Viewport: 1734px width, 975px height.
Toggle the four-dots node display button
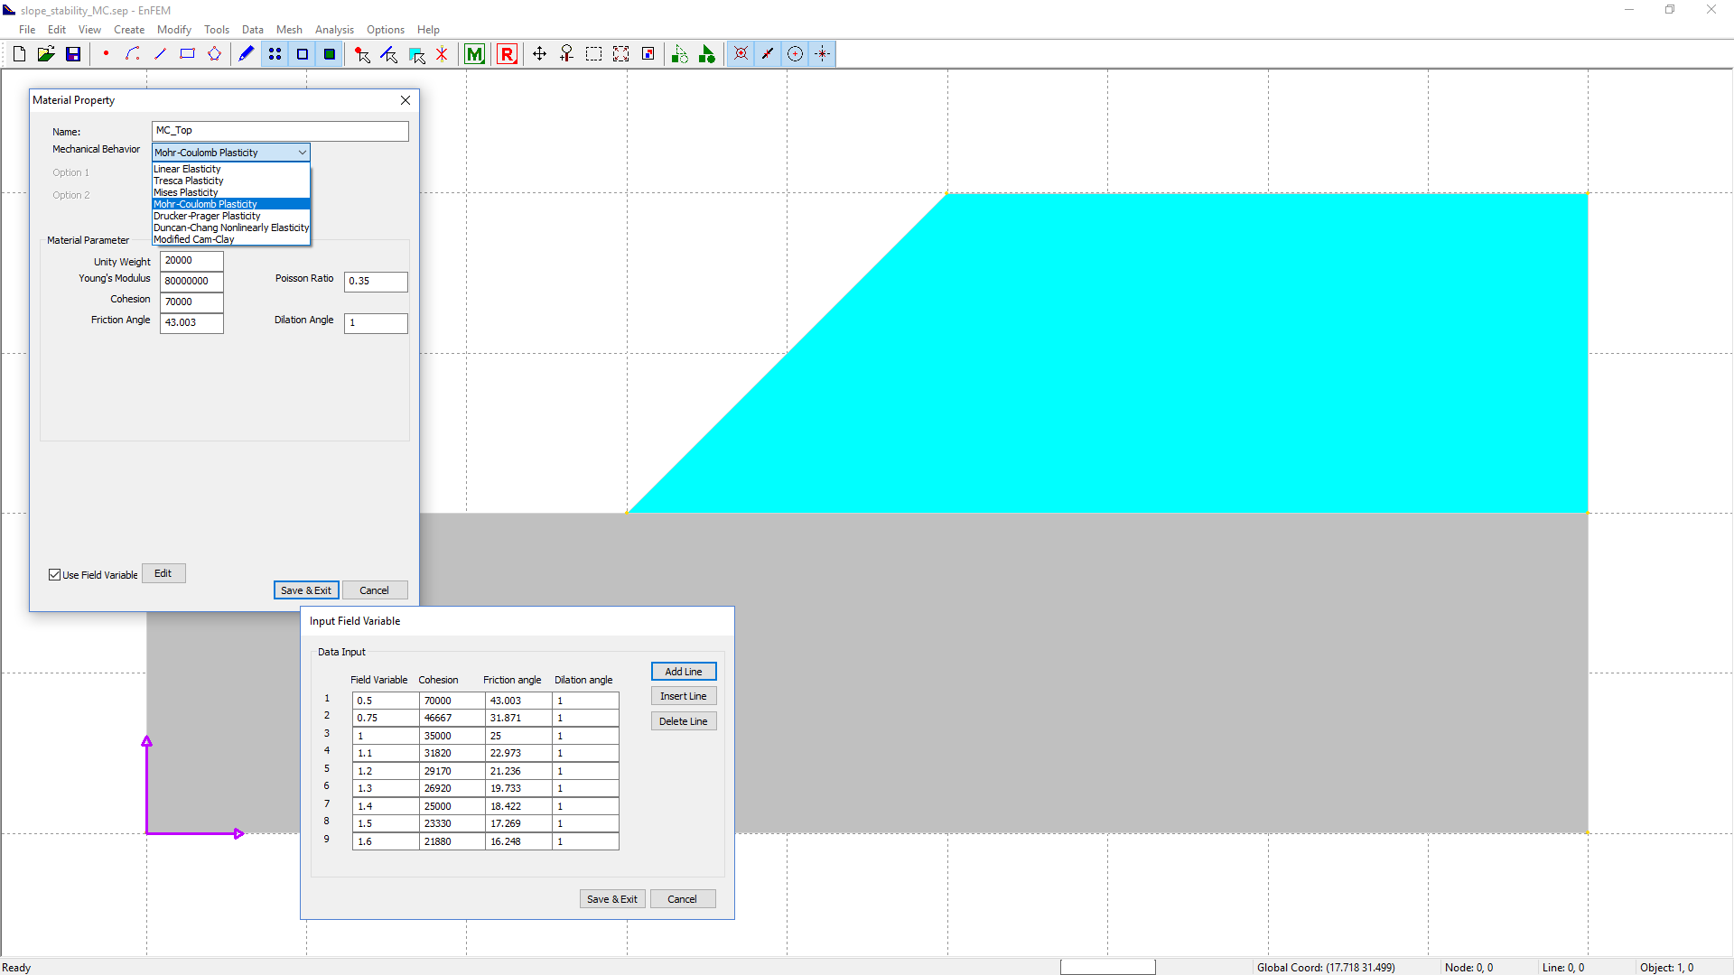(x=275, y=54)
